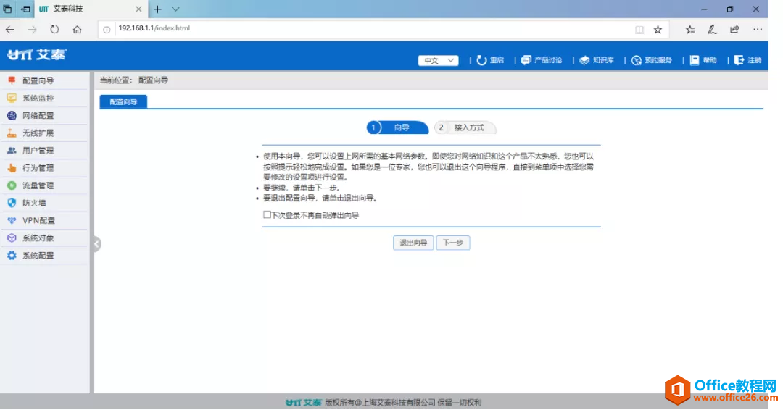Click the 注销 logout icon
This screenshot has width=783, height=410.
pyautogui.click(x=739, y=60)
